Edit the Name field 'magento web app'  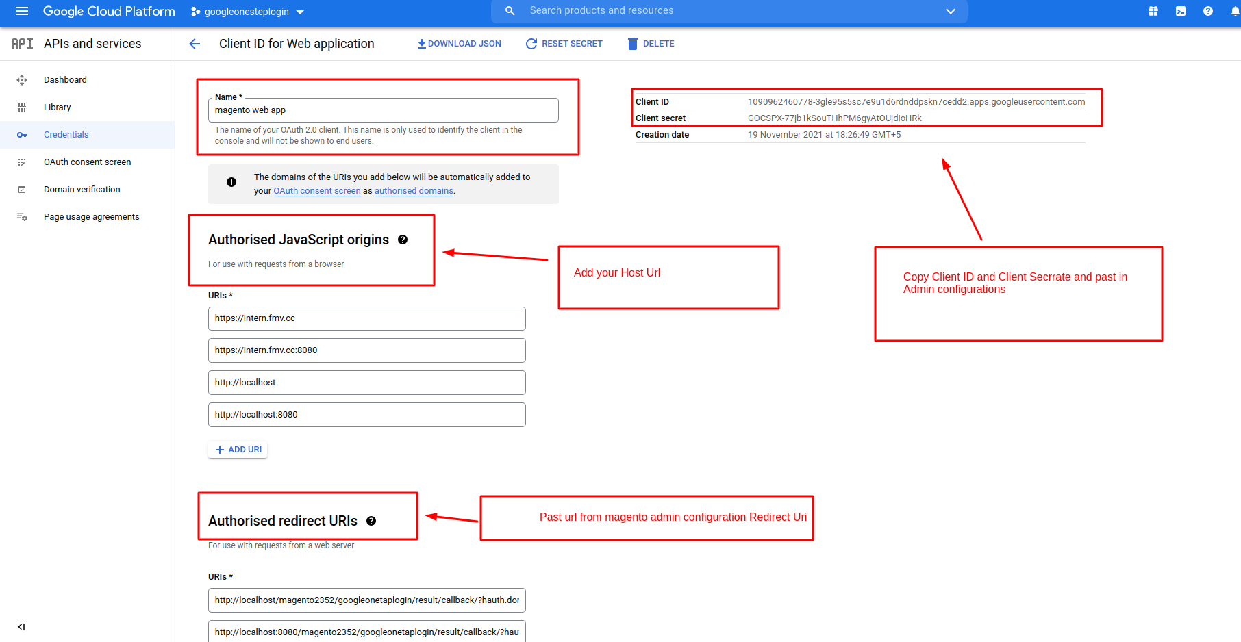[384, 110]
